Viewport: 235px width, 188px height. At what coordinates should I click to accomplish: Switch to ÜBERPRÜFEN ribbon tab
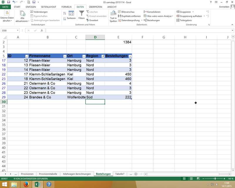[95, 7]
